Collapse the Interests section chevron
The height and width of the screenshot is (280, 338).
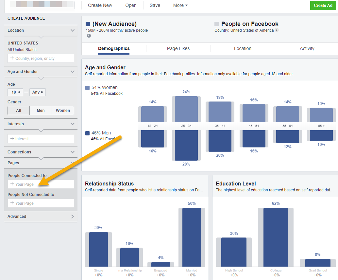point(73,124)
